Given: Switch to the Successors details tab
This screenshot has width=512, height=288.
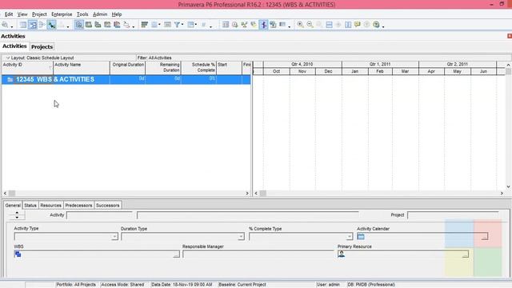Looking at the screenshot, I should coord(108,206).
